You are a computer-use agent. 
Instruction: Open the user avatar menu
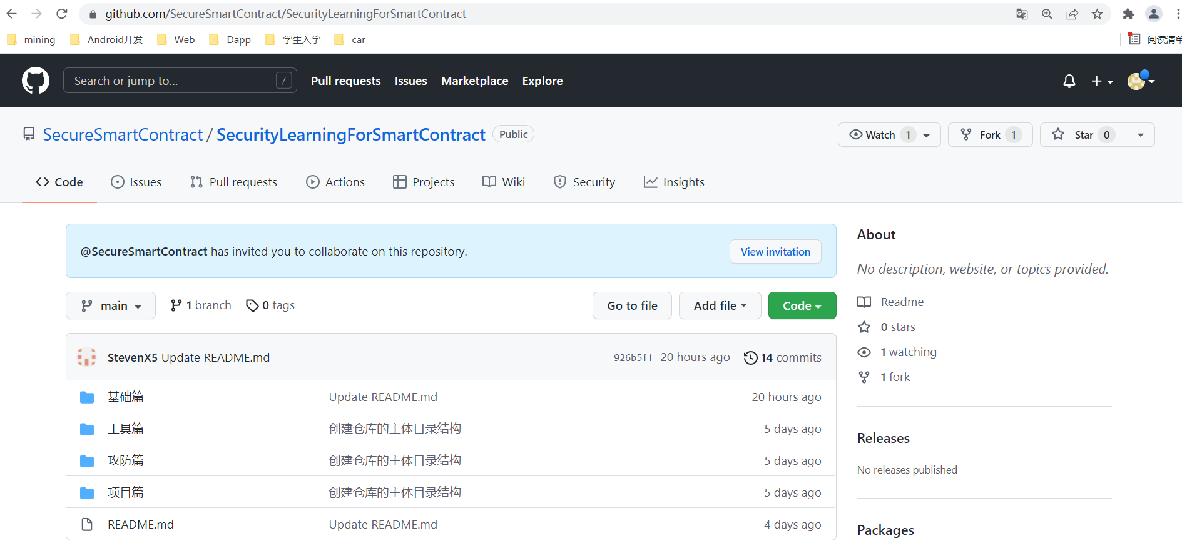coord(1141,81)
